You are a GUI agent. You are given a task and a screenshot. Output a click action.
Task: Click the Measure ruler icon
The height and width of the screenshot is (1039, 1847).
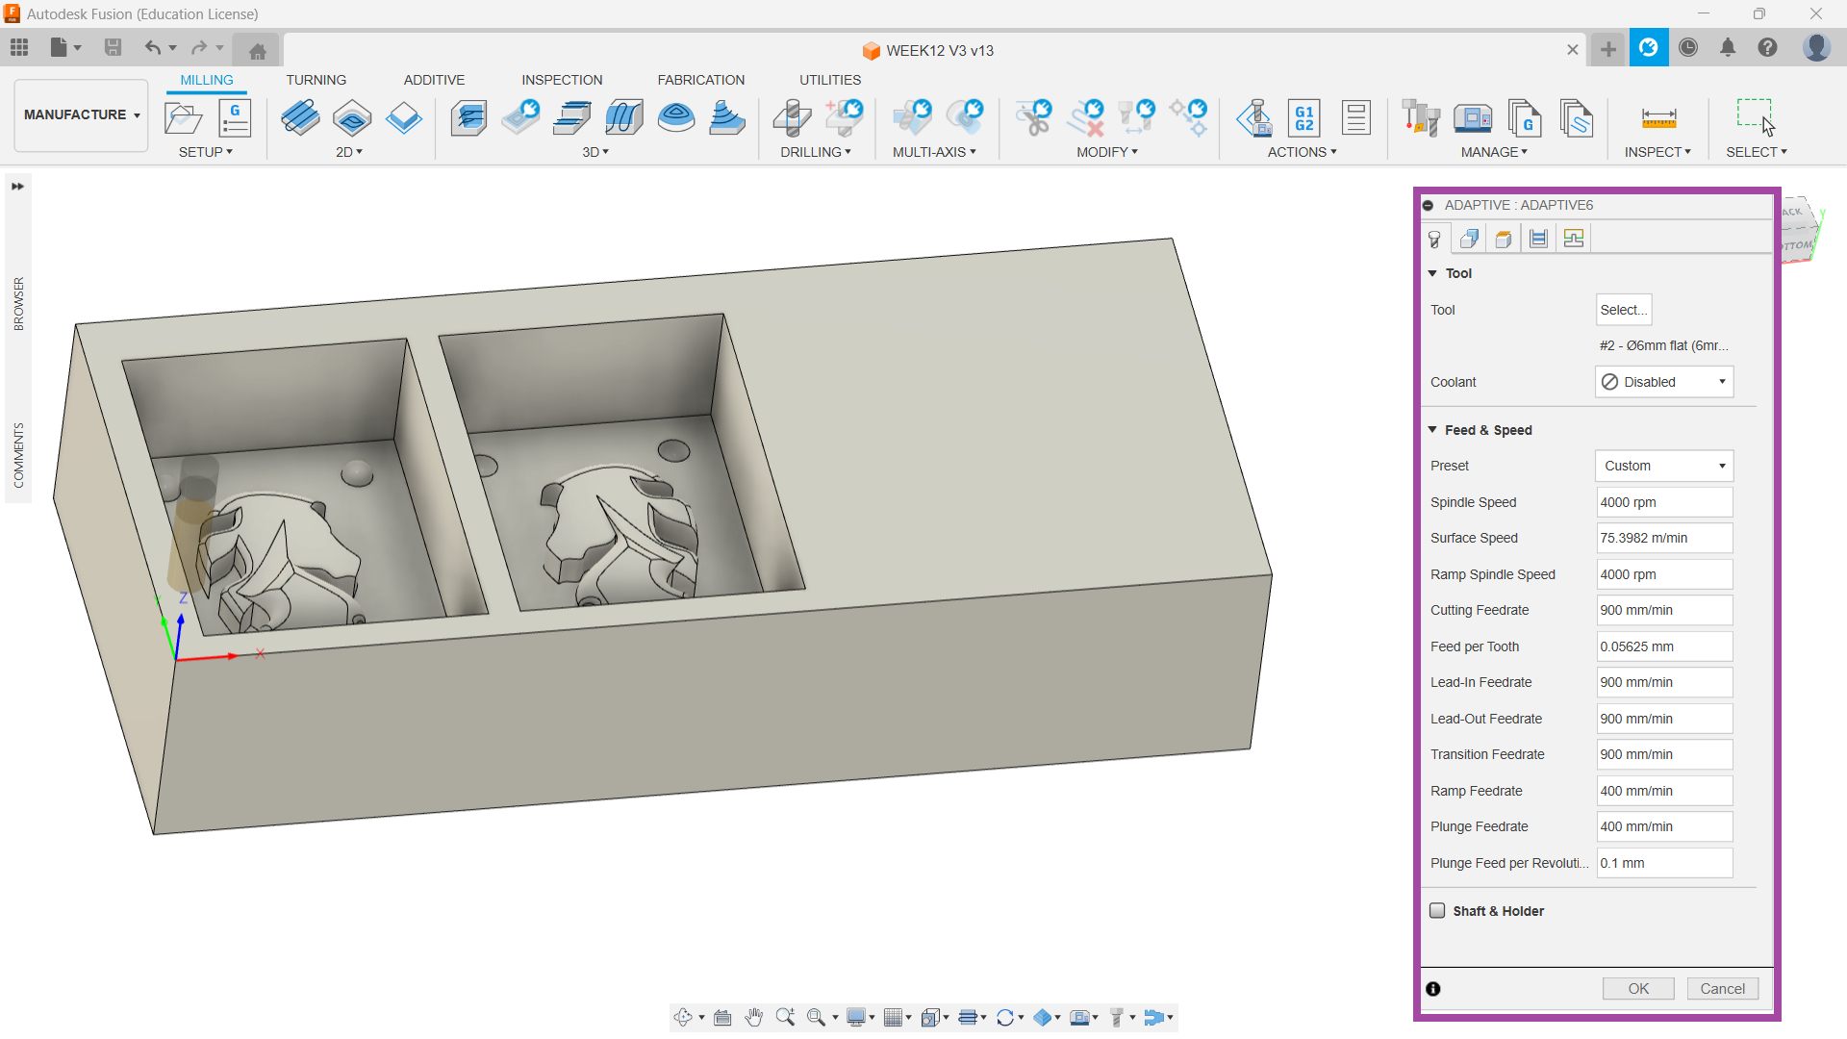[1657, 118]
